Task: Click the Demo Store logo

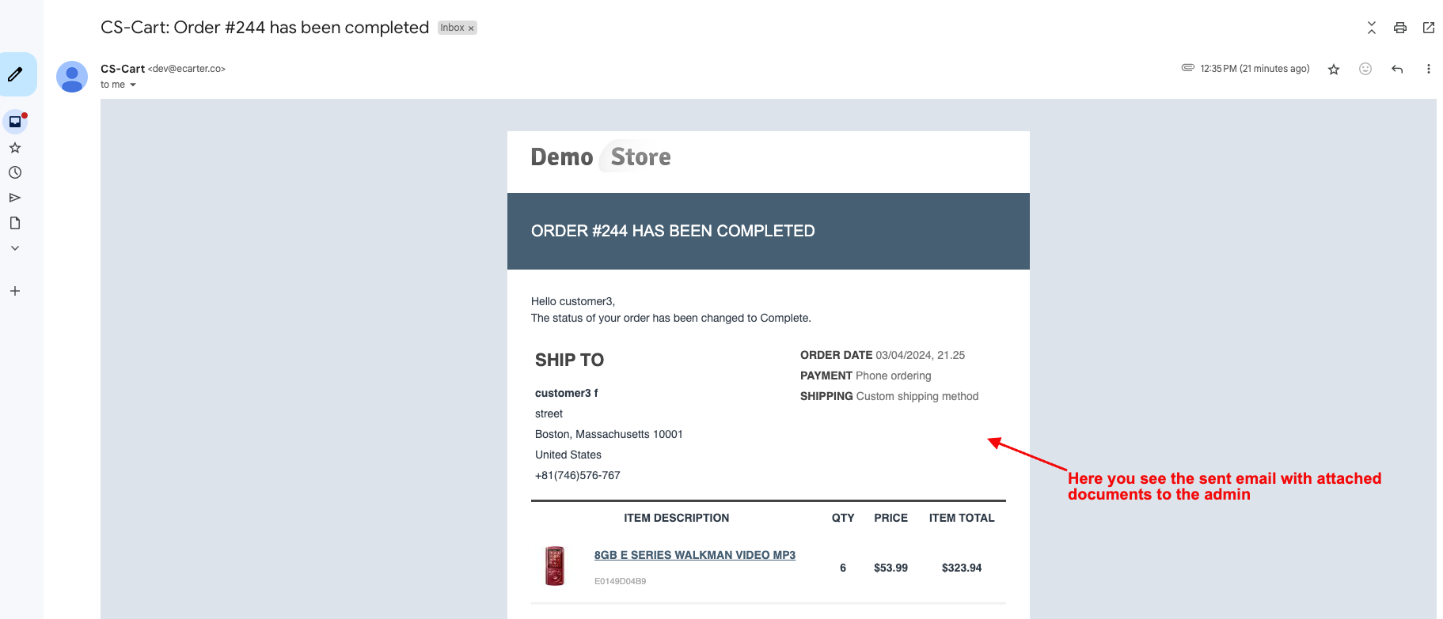Action: (x=601, y=157)
